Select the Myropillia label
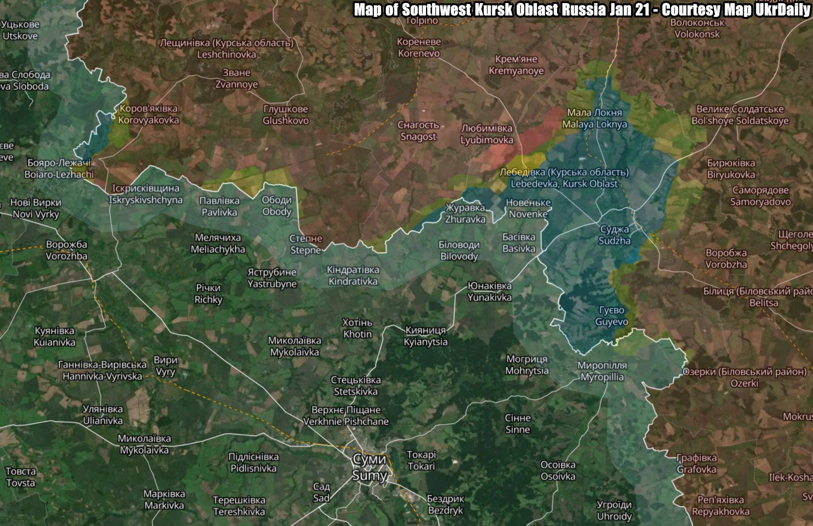 click(x=602, y=371)
